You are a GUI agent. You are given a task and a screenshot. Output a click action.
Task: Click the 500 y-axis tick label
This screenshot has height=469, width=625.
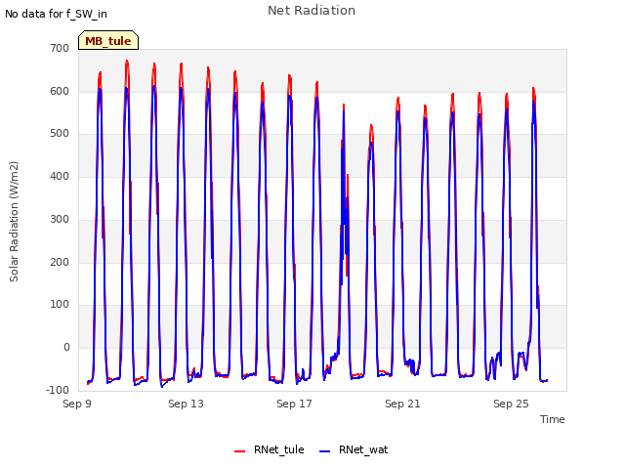(60, 134)
